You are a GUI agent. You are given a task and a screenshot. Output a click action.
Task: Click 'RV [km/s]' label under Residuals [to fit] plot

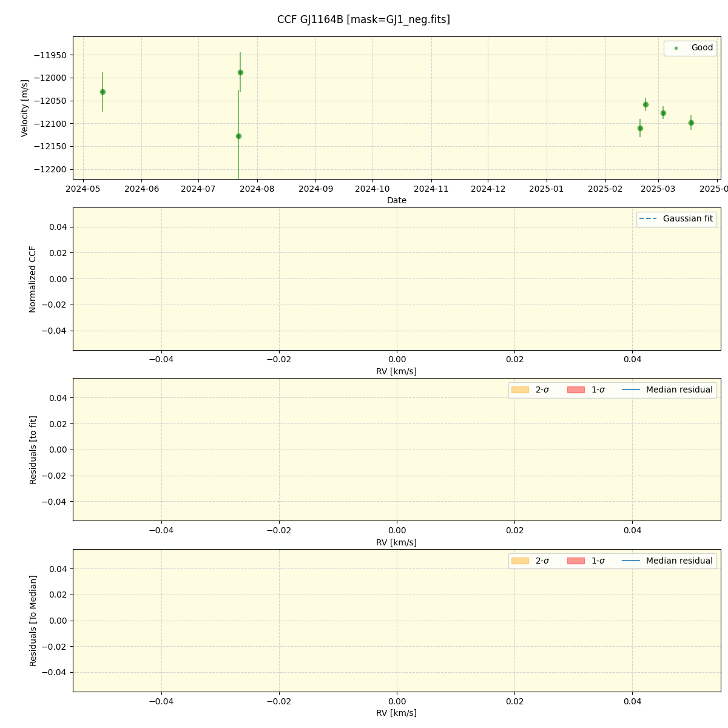397,542
